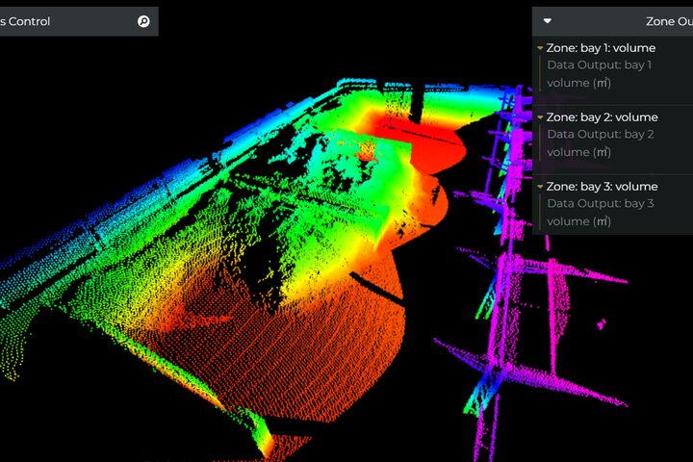Click the Control panel header label

click(x=25, y=21)
